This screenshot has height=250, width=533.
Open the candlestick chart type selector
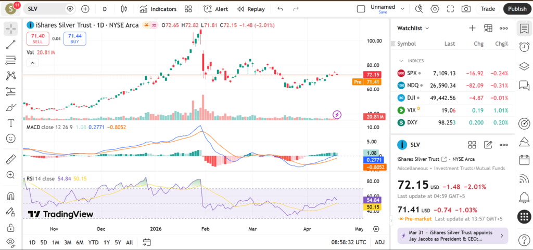(x=123, y=9)
